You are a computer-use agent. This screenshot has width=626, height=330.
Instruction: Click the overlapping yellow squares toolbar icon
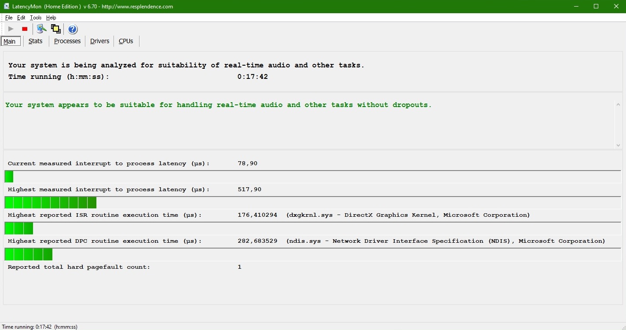[55, 29]
